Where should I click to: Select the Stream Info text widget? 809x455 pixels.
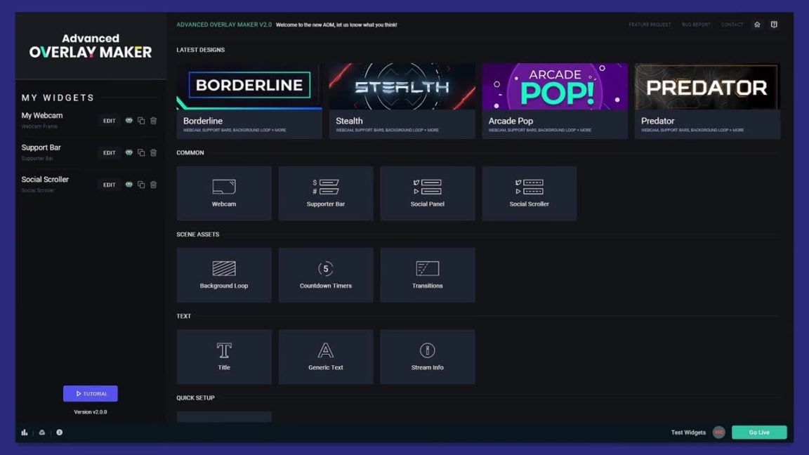point(427,356)
